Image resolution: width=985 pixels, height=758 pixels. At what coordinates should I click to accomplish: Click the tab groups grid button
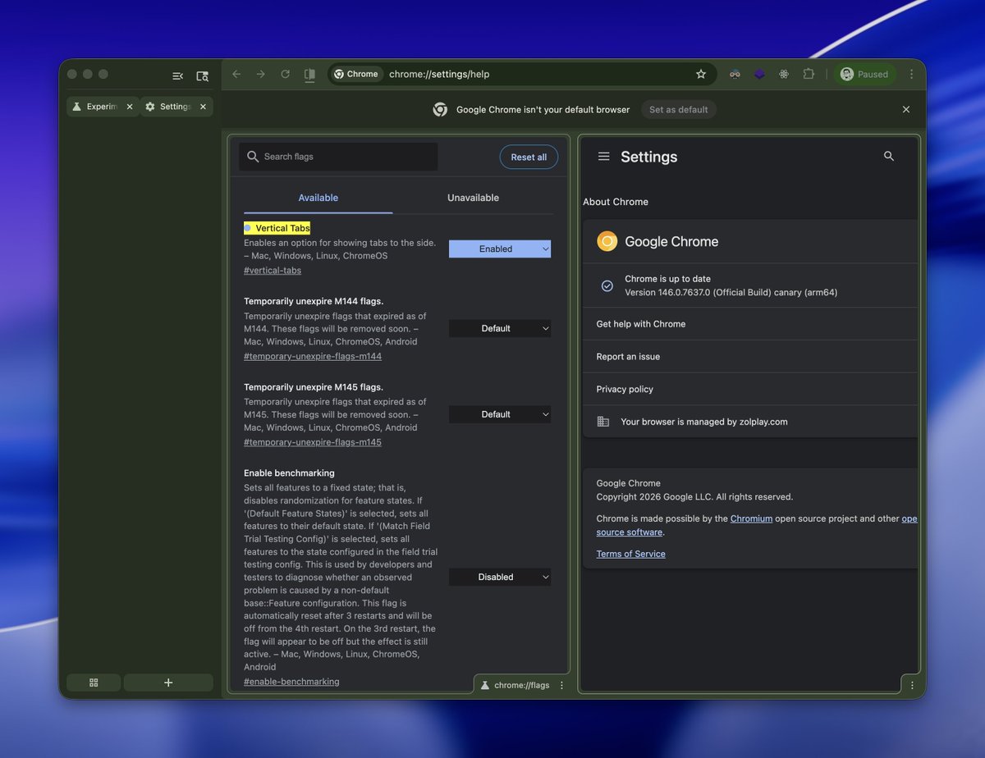point(94,683)
